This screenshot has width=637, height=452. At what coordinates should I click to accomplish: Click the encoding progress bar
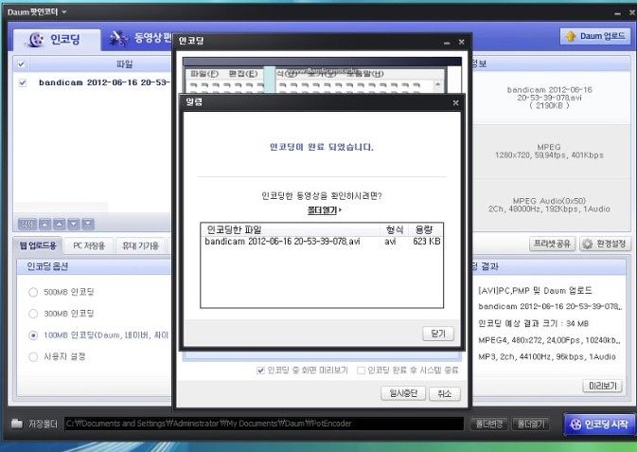[322, 357]
